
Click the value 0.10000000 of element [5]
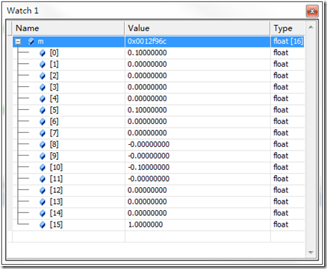tap(147, 110)
